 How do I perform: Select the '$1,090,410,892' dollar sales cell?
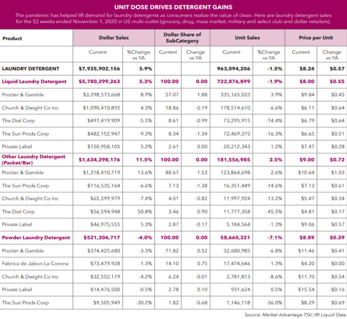coord(102,108)
